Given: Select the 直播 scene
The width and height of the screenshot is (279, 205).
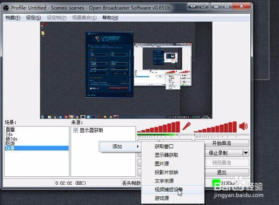Looking at the screenshot, I should click(x=37, y=129).
